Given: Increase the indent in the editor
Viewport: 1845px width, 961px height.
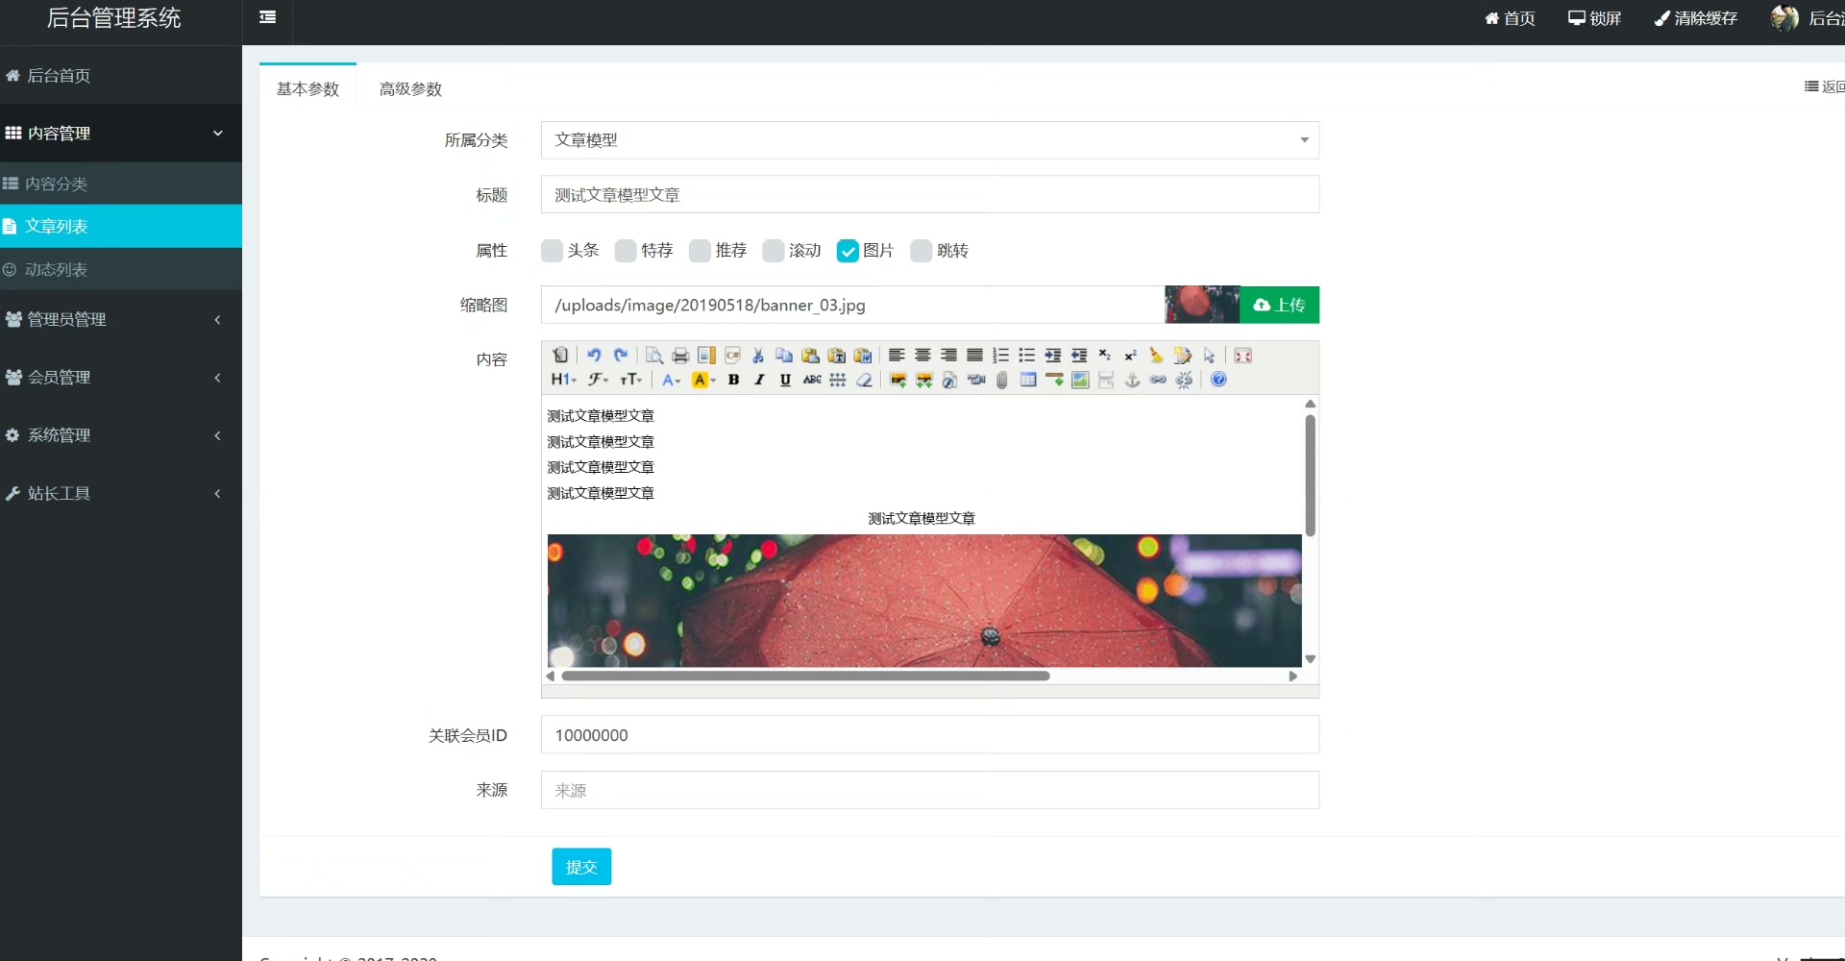Looking at the screenshot, I should coord(1052,356).
